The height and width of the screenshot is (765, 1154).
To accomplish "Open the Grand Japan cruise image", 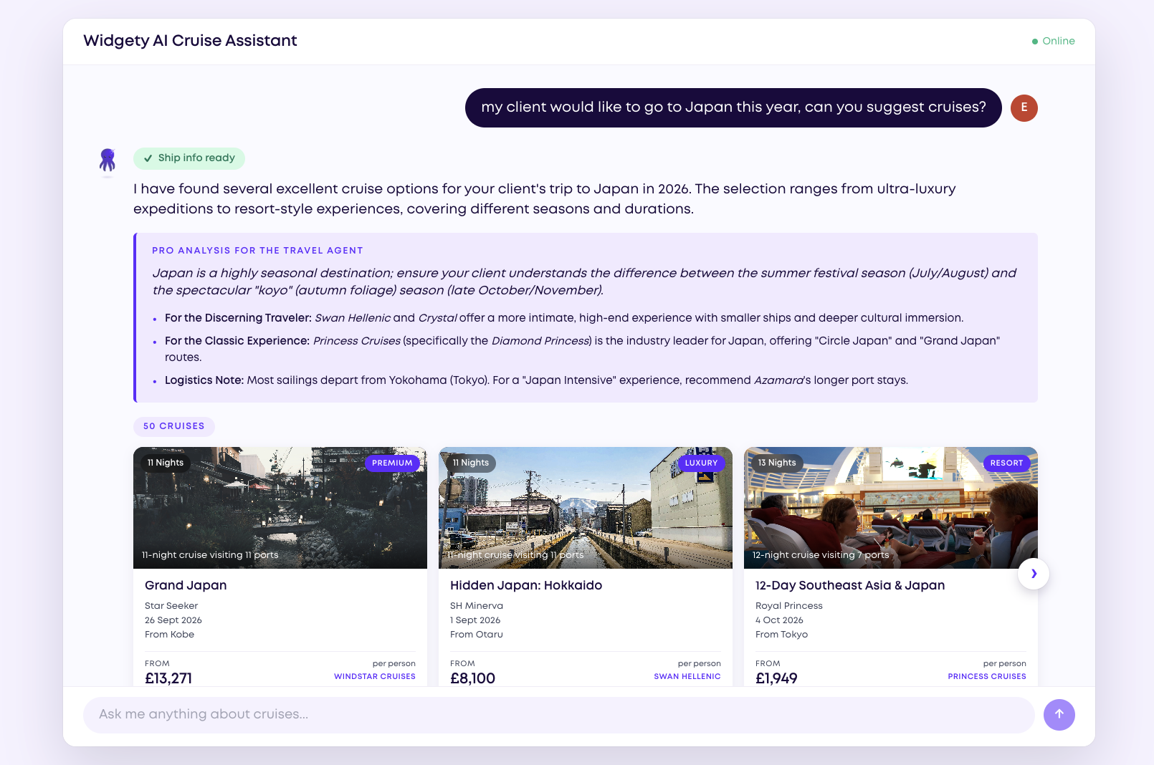I will (280, 508).
